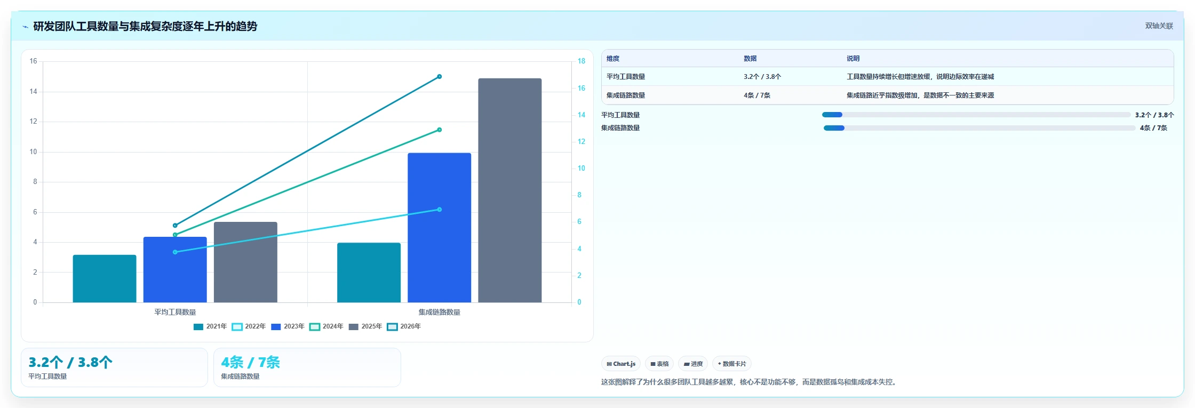Hide the 2024年 series via legend

(326, 327)
